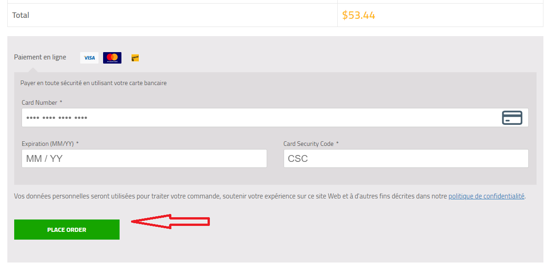Image resolution: width=559 pixels, height=273 pixels.
Task: Click the asterisk beside Card Security Code
Action: (338, 143)
